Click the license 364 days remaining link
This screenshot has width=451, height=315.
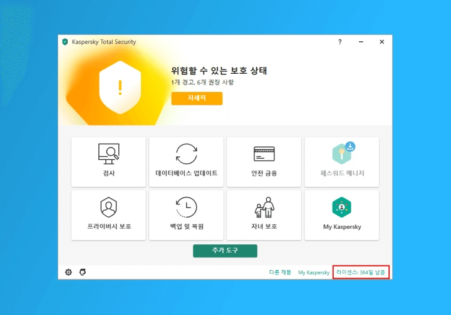point(361,272)
